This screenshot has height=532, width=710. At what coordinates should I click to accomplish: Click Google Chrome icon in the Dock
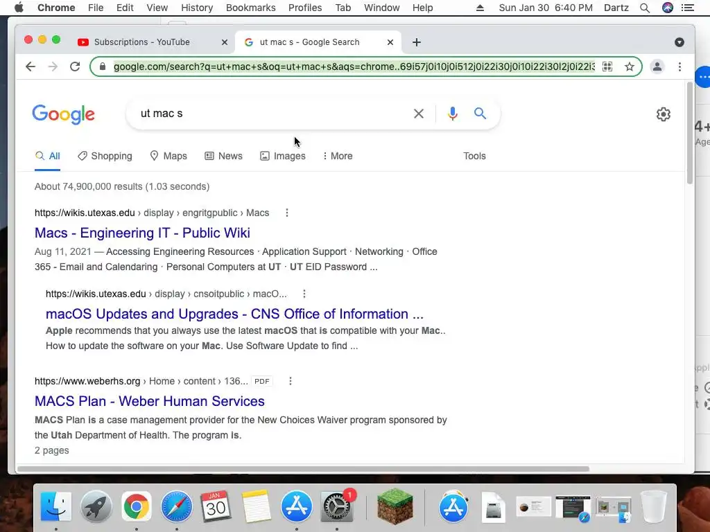click(x=137, y=506)
